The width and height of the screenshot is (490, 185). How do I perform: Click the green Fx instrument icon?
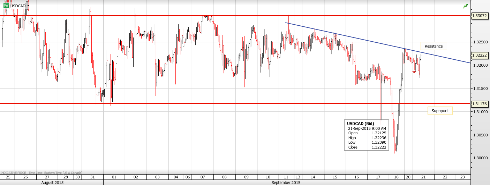click(6, 6)
